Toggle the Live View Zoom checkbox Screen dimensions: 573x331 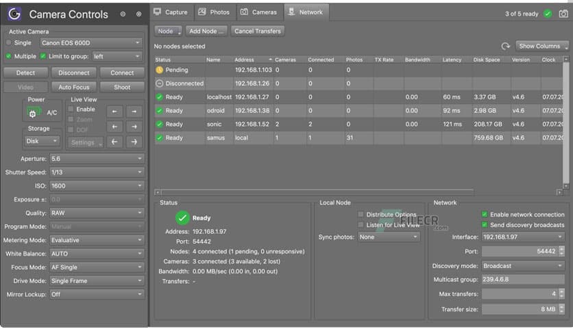(71, 119)
